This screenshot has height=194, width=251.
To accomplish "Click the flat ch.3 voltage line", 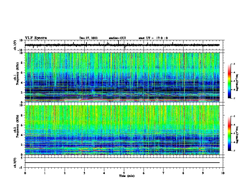I will (x=122, y=163).
